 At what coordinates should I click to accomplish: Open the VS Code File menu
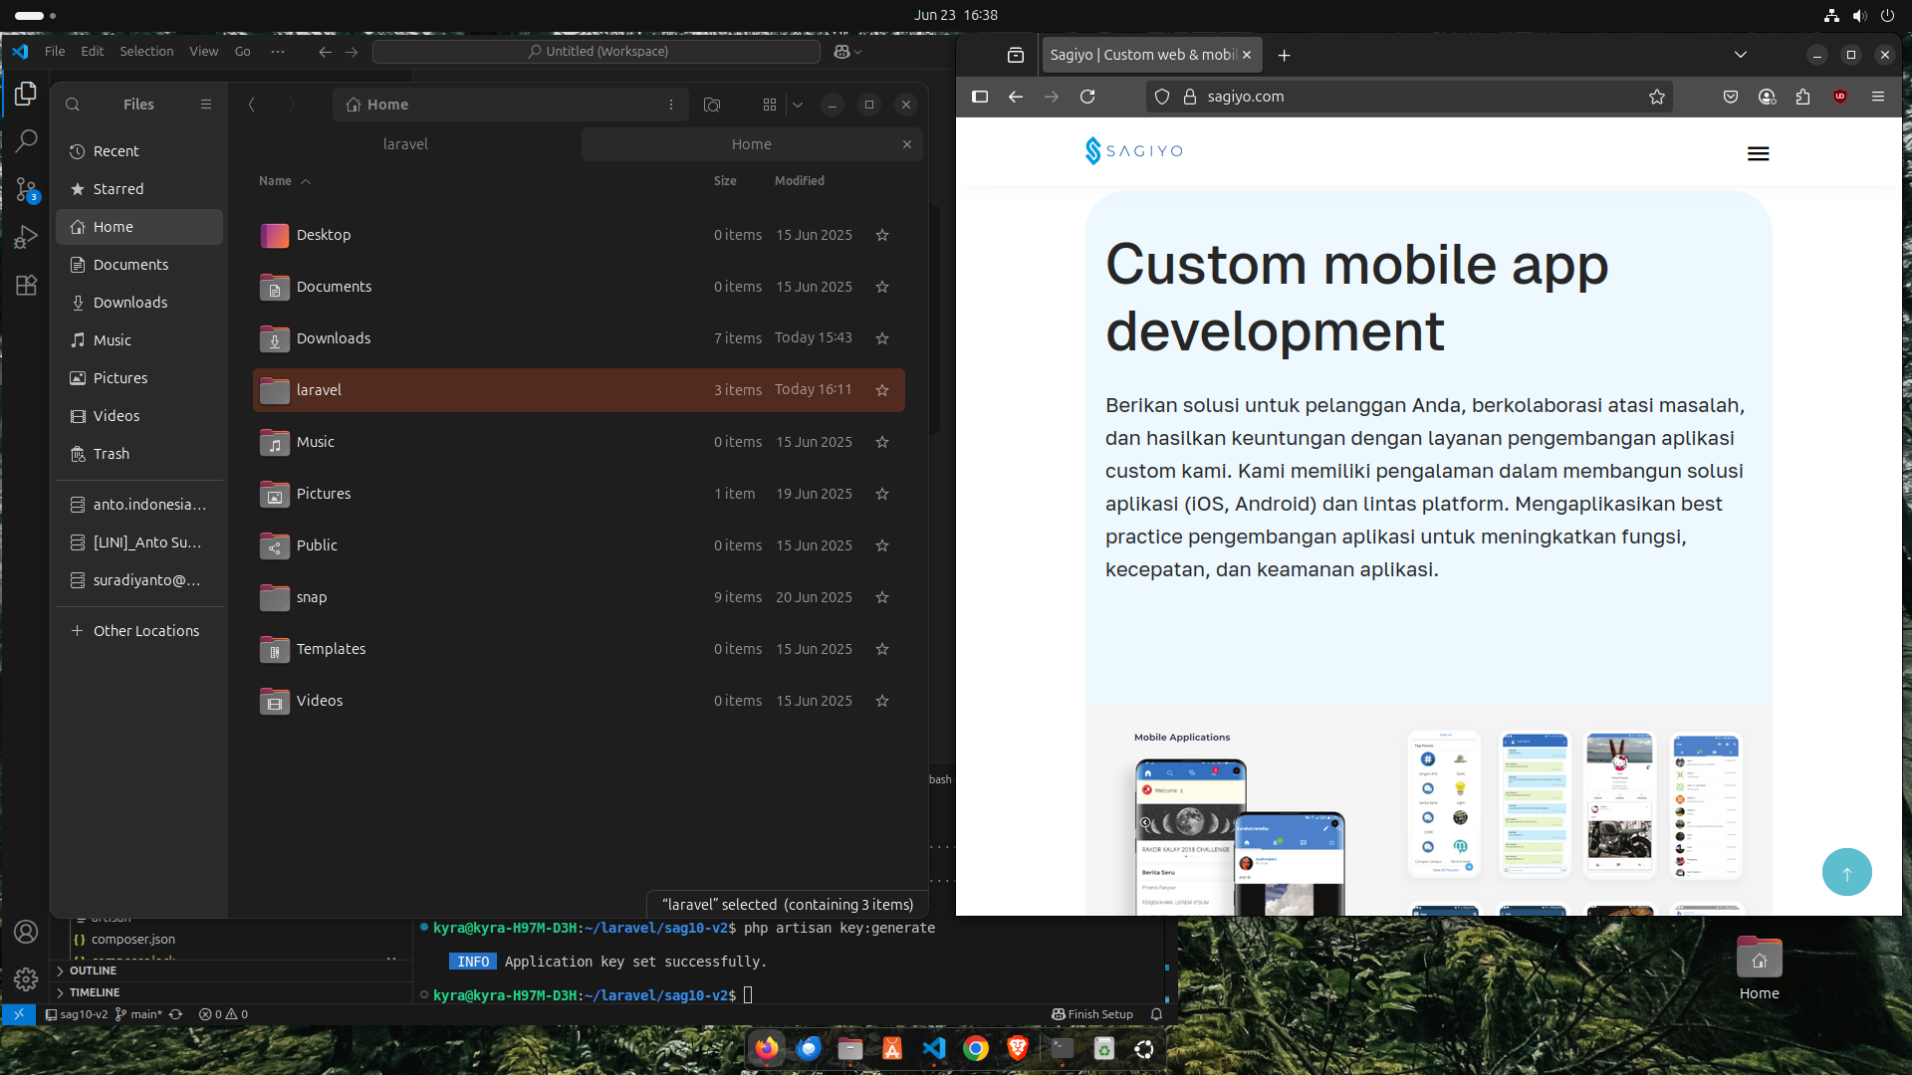click(55, 52)
